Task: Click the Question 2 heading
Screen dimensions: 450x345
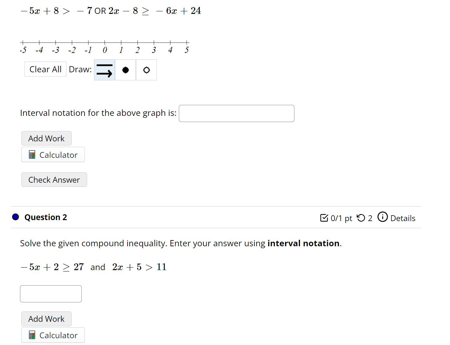Action: (46, 217)
